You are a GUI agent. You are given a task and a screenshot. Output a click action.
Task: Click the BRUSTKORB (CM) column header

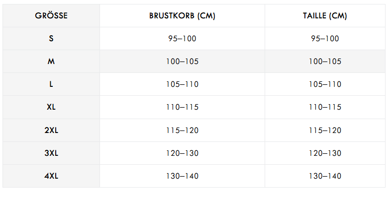click(x=182, y=16)
